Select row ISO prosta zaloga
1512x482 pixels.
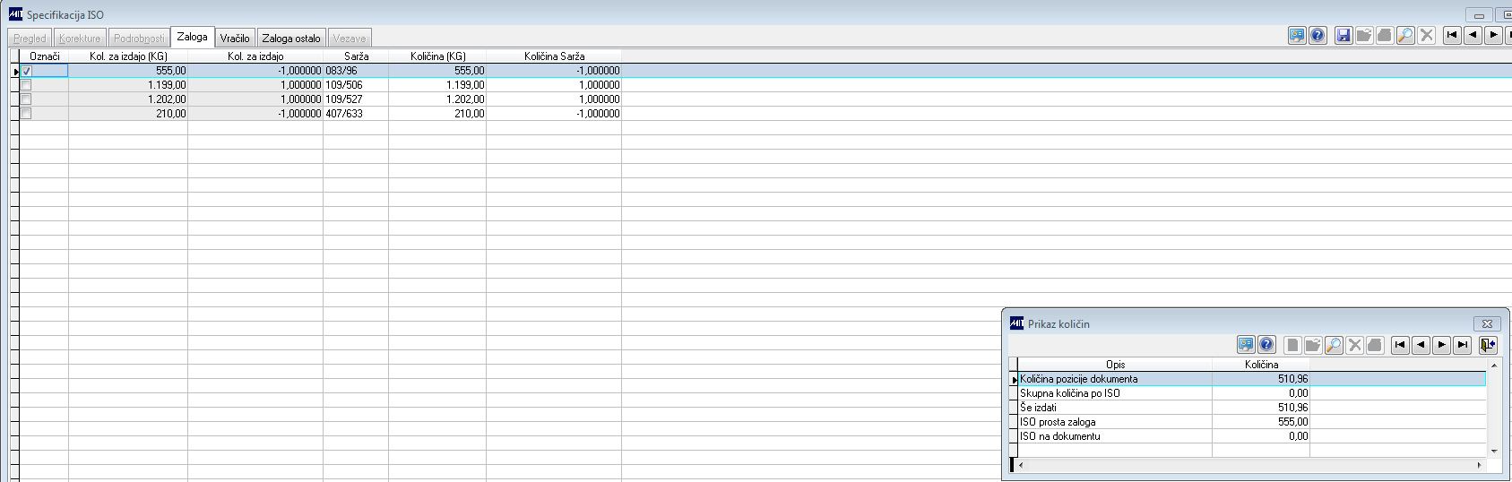(1252, 422)
